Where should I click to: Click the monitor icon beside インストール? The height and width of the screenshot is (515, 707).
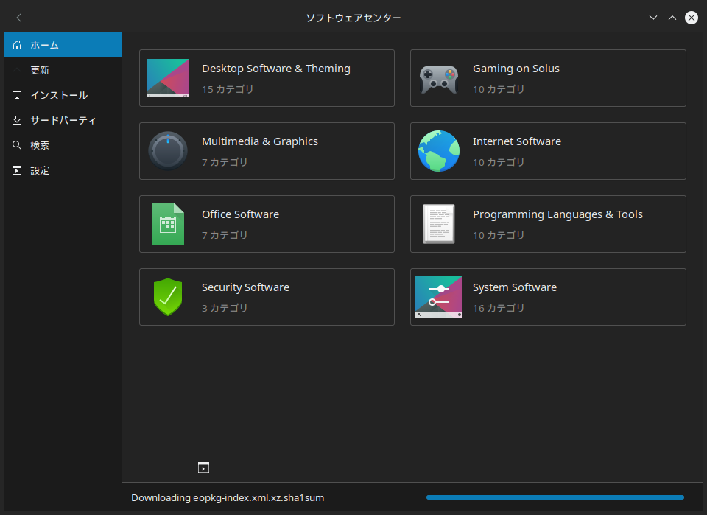[17, 95]
